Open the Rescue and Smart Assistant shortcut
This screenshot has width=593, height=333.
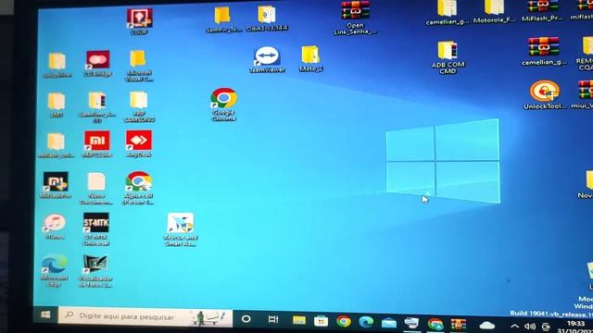coord(181,229)
